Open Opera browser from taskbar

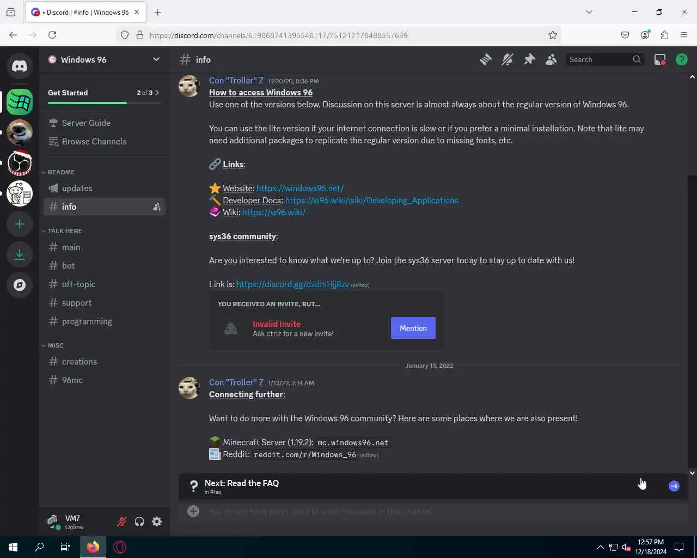pyautogui.click(x=120, y=547)
